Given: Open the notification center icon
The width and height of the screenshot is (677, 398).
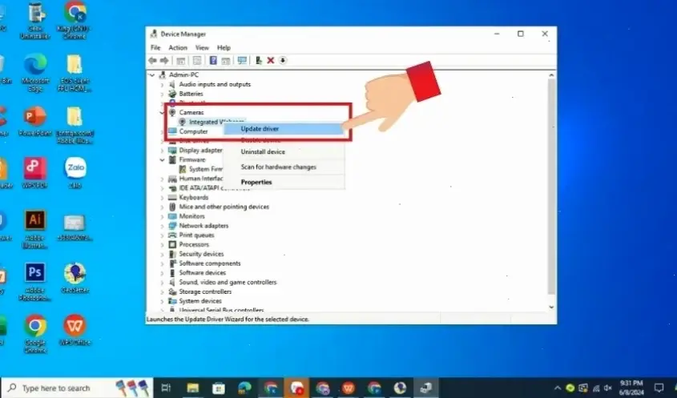Looking at the screenshot, I should [659, 388].
